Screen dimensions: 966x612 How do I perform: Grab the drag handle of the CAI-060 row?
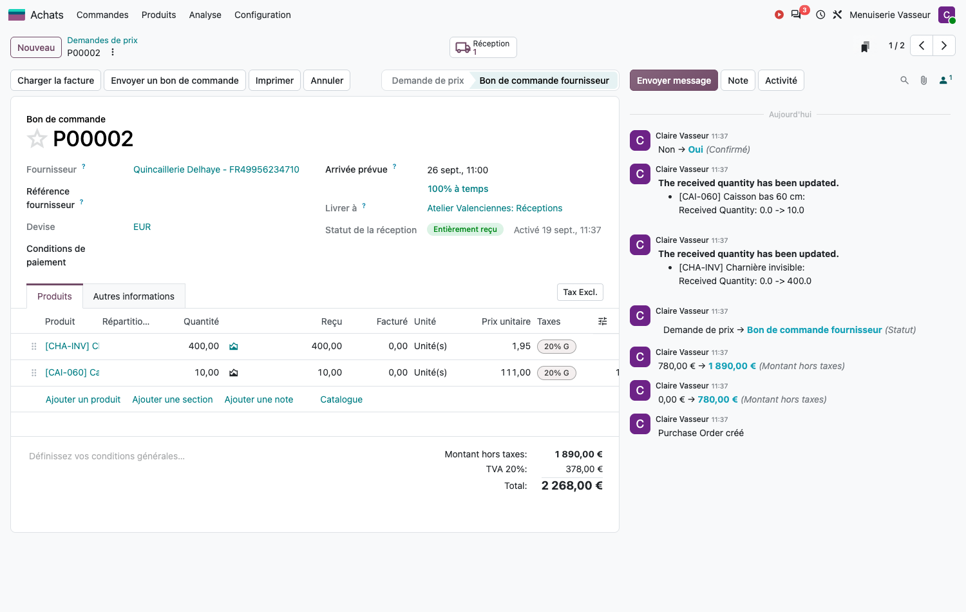pos(34,373)
